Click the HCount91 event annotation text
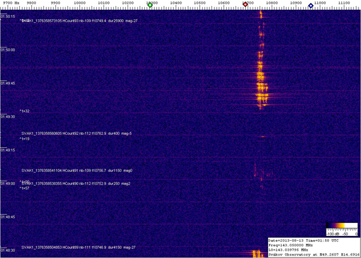Screen dimensions: 361x258 coord(76,171)
